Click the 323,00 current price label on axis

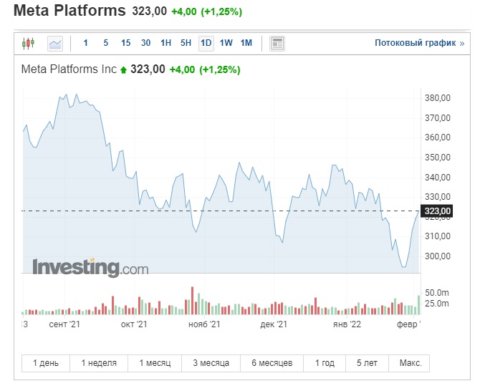(x=438, y=211)
